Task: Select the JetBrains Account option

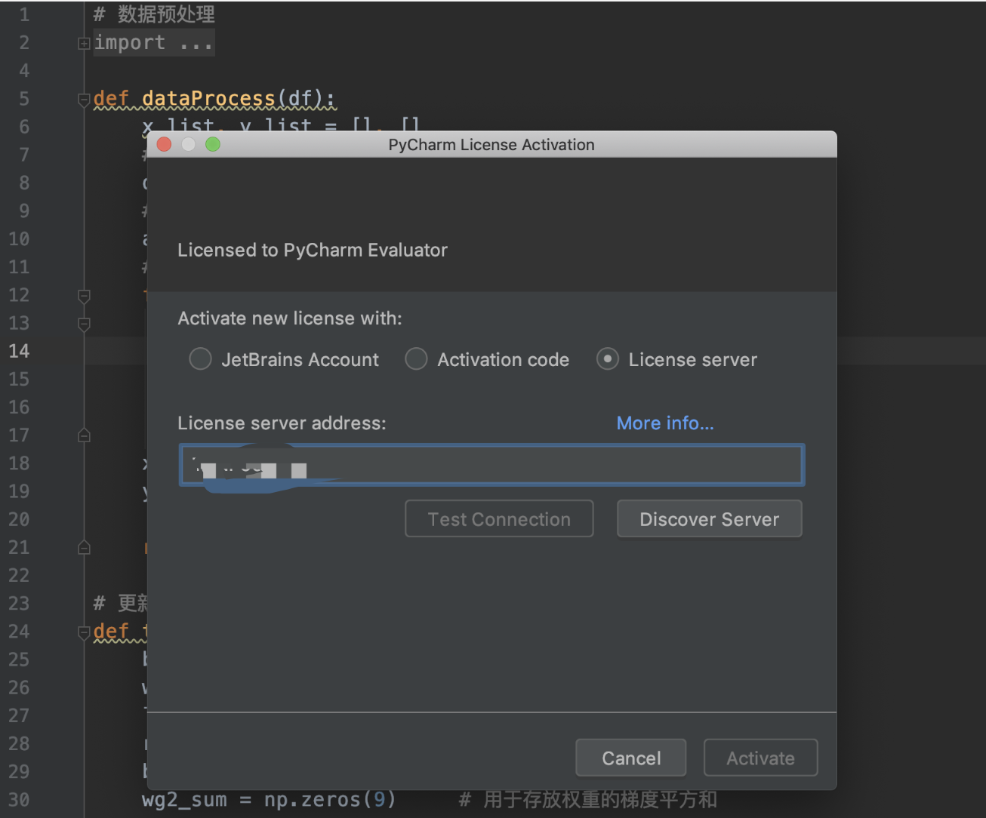Action: click(199, 359)
